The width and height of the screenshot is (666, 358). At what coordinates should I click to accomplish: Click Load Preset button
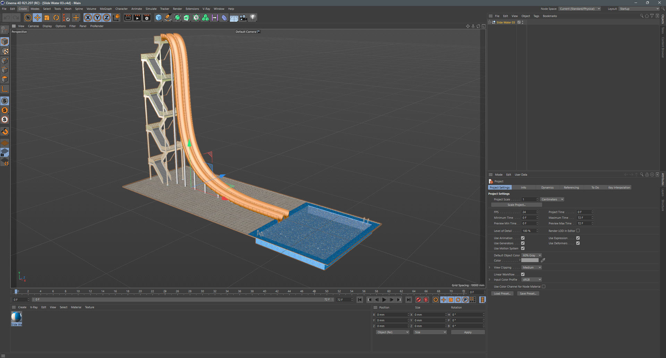click(502, 294)
